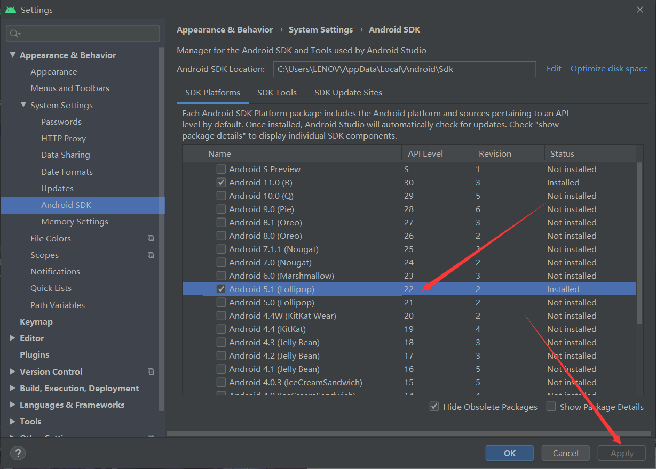Screen dimensions: 656x469
Task: Open Keymap settings
Action: (36, 322)
